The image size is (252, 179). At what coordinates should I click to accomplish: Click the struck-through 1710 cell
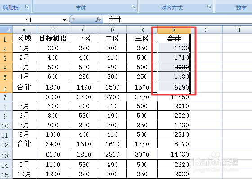pos(174,58)
